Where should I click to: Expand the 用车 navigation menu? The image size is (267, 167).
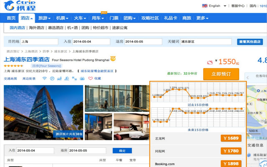[98, 18]
